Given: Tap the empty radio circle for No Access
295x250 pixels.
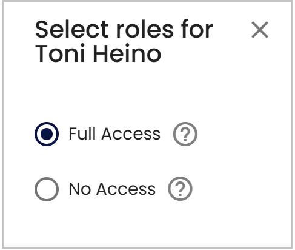Looking at the screenshot, I should (47, 189).
